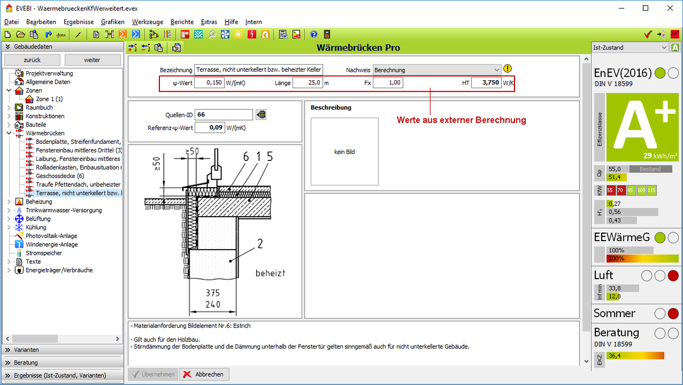Click the yellow sun toolbar icon
The height and width of the screenshot is (385, 683).
238,34
